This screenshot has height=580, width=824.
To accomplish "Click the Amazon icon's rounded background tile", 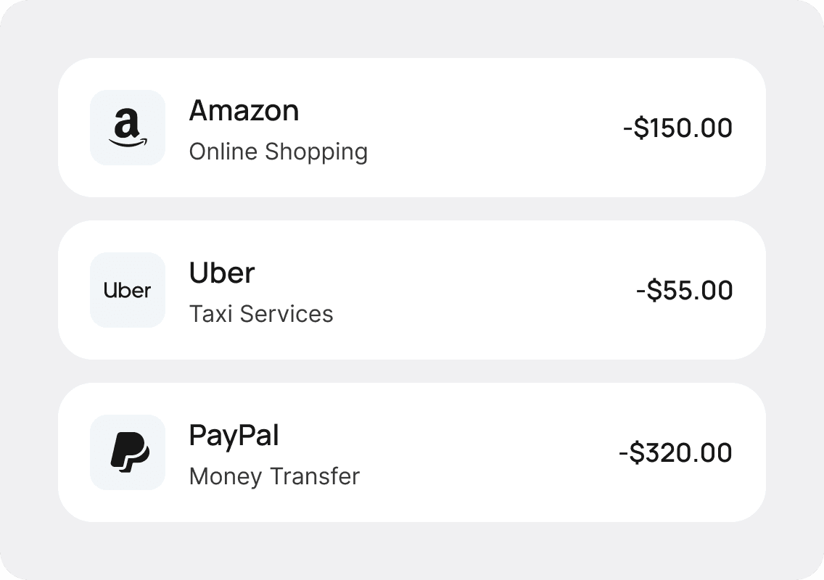I will [127, 128].
